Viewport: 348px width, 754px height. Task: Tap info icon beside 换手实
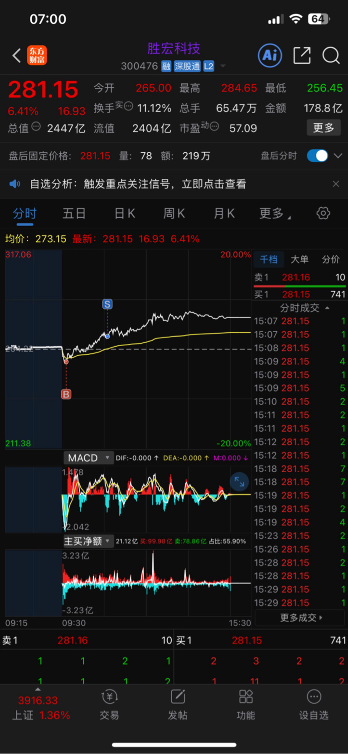[129, 106]
